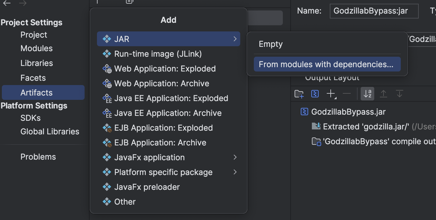Click the minus Remove icon
Screen dimensions: 436x220
(347, 94)
